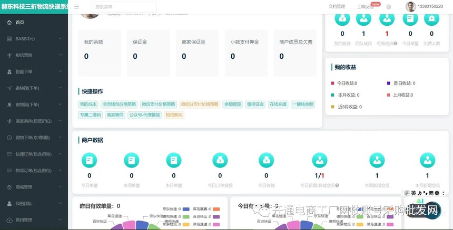Click the 今日订单金额 money bag icon
This screenshot has height=230, width=453.
[x=220, y=160]
